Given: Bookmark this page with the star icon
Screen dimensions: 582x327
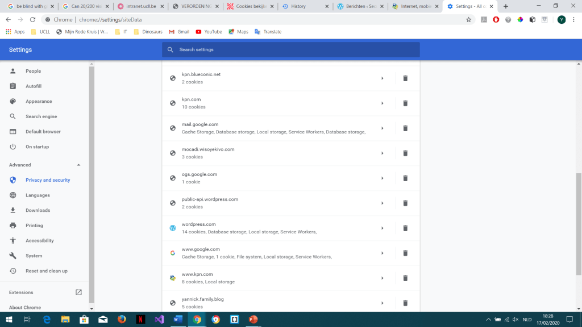Looking at the screenshot, I should click(468, 19).
